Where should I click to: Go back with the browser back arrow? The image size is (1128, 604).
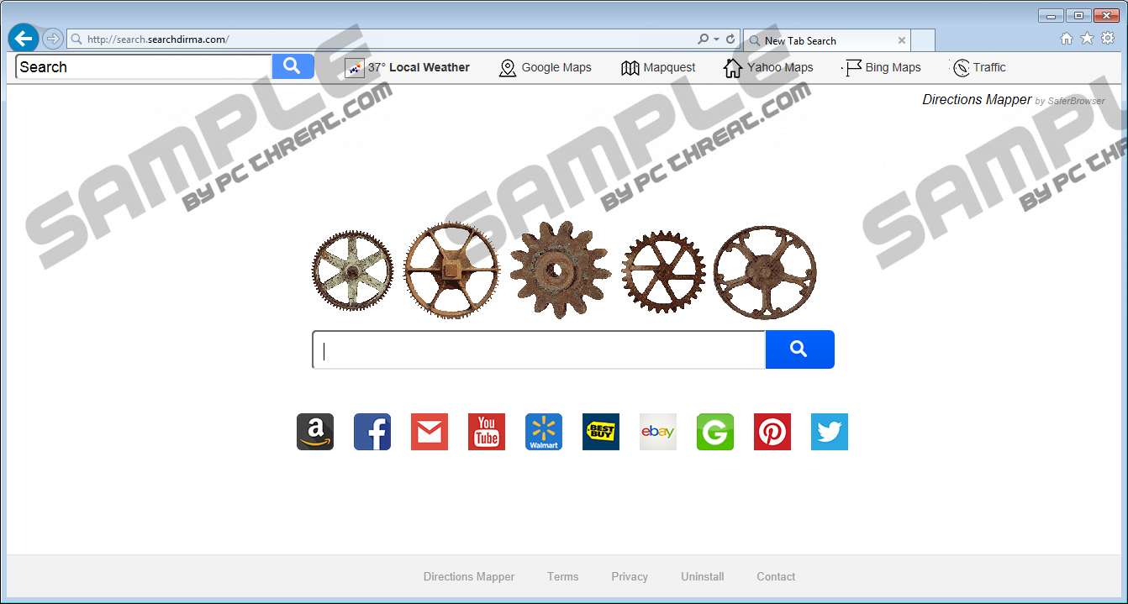coord(24,39)
